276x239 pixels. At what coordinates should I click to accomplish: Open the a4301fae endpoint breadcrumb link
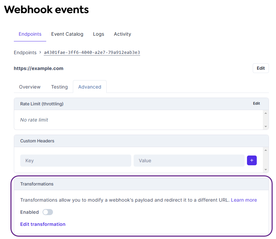tap(91, 53)
